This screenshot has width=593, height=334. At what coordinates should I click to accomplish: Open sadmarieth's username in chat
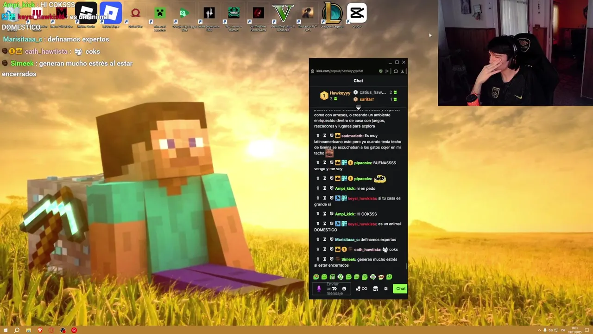pyautogui.click(x=352, y=136)
